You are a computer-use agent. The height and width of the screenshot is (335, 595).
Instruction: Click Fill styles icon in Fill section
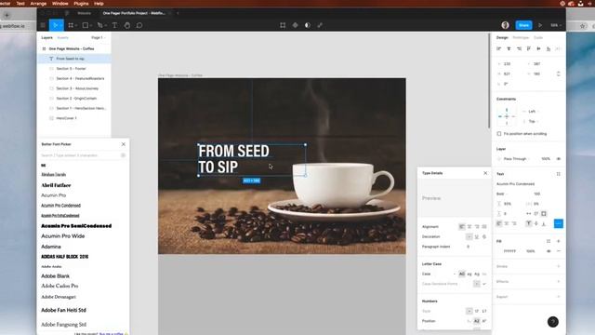click(x=549, y=241)
